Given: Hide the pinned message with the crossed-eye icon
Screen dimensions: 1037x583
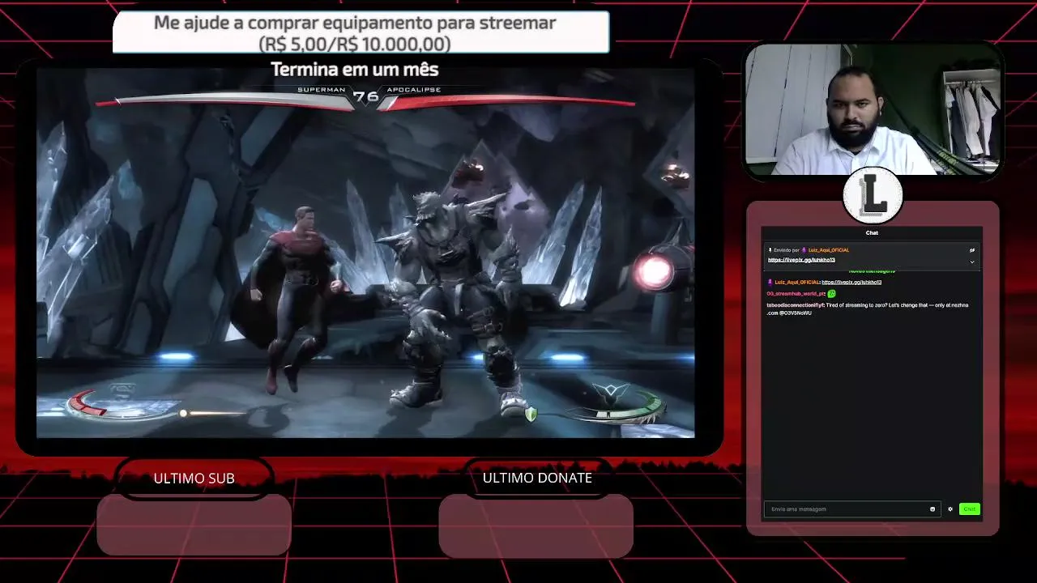Looking at the screenshot, I should (972, 250).
